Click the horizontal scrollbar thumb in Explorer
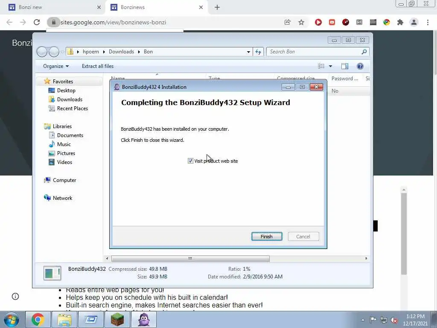Image resolution: width=437 pixels, height=328 pixels. (190, 258)
